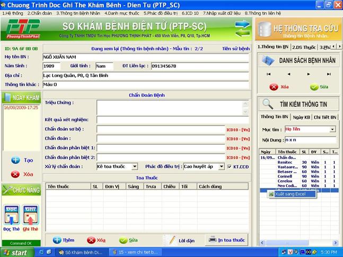Go to last patient record arrow
343x257 pixels.
pyautogui.click(x=329, y=74)
